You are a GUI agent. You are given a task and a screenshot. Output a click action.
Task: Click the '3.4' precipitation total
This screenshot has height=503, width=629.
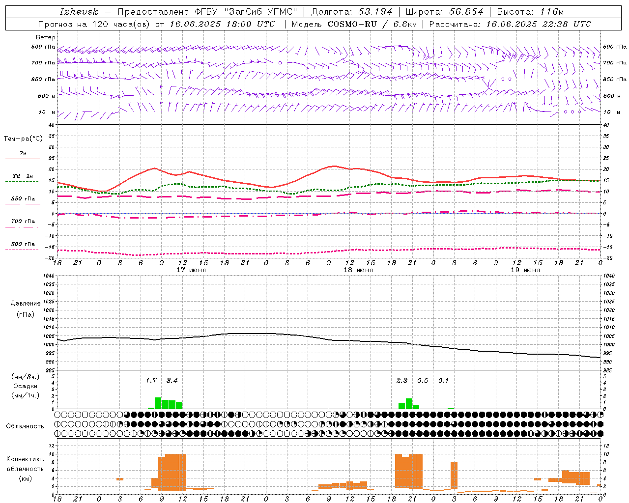click(172, 380)
